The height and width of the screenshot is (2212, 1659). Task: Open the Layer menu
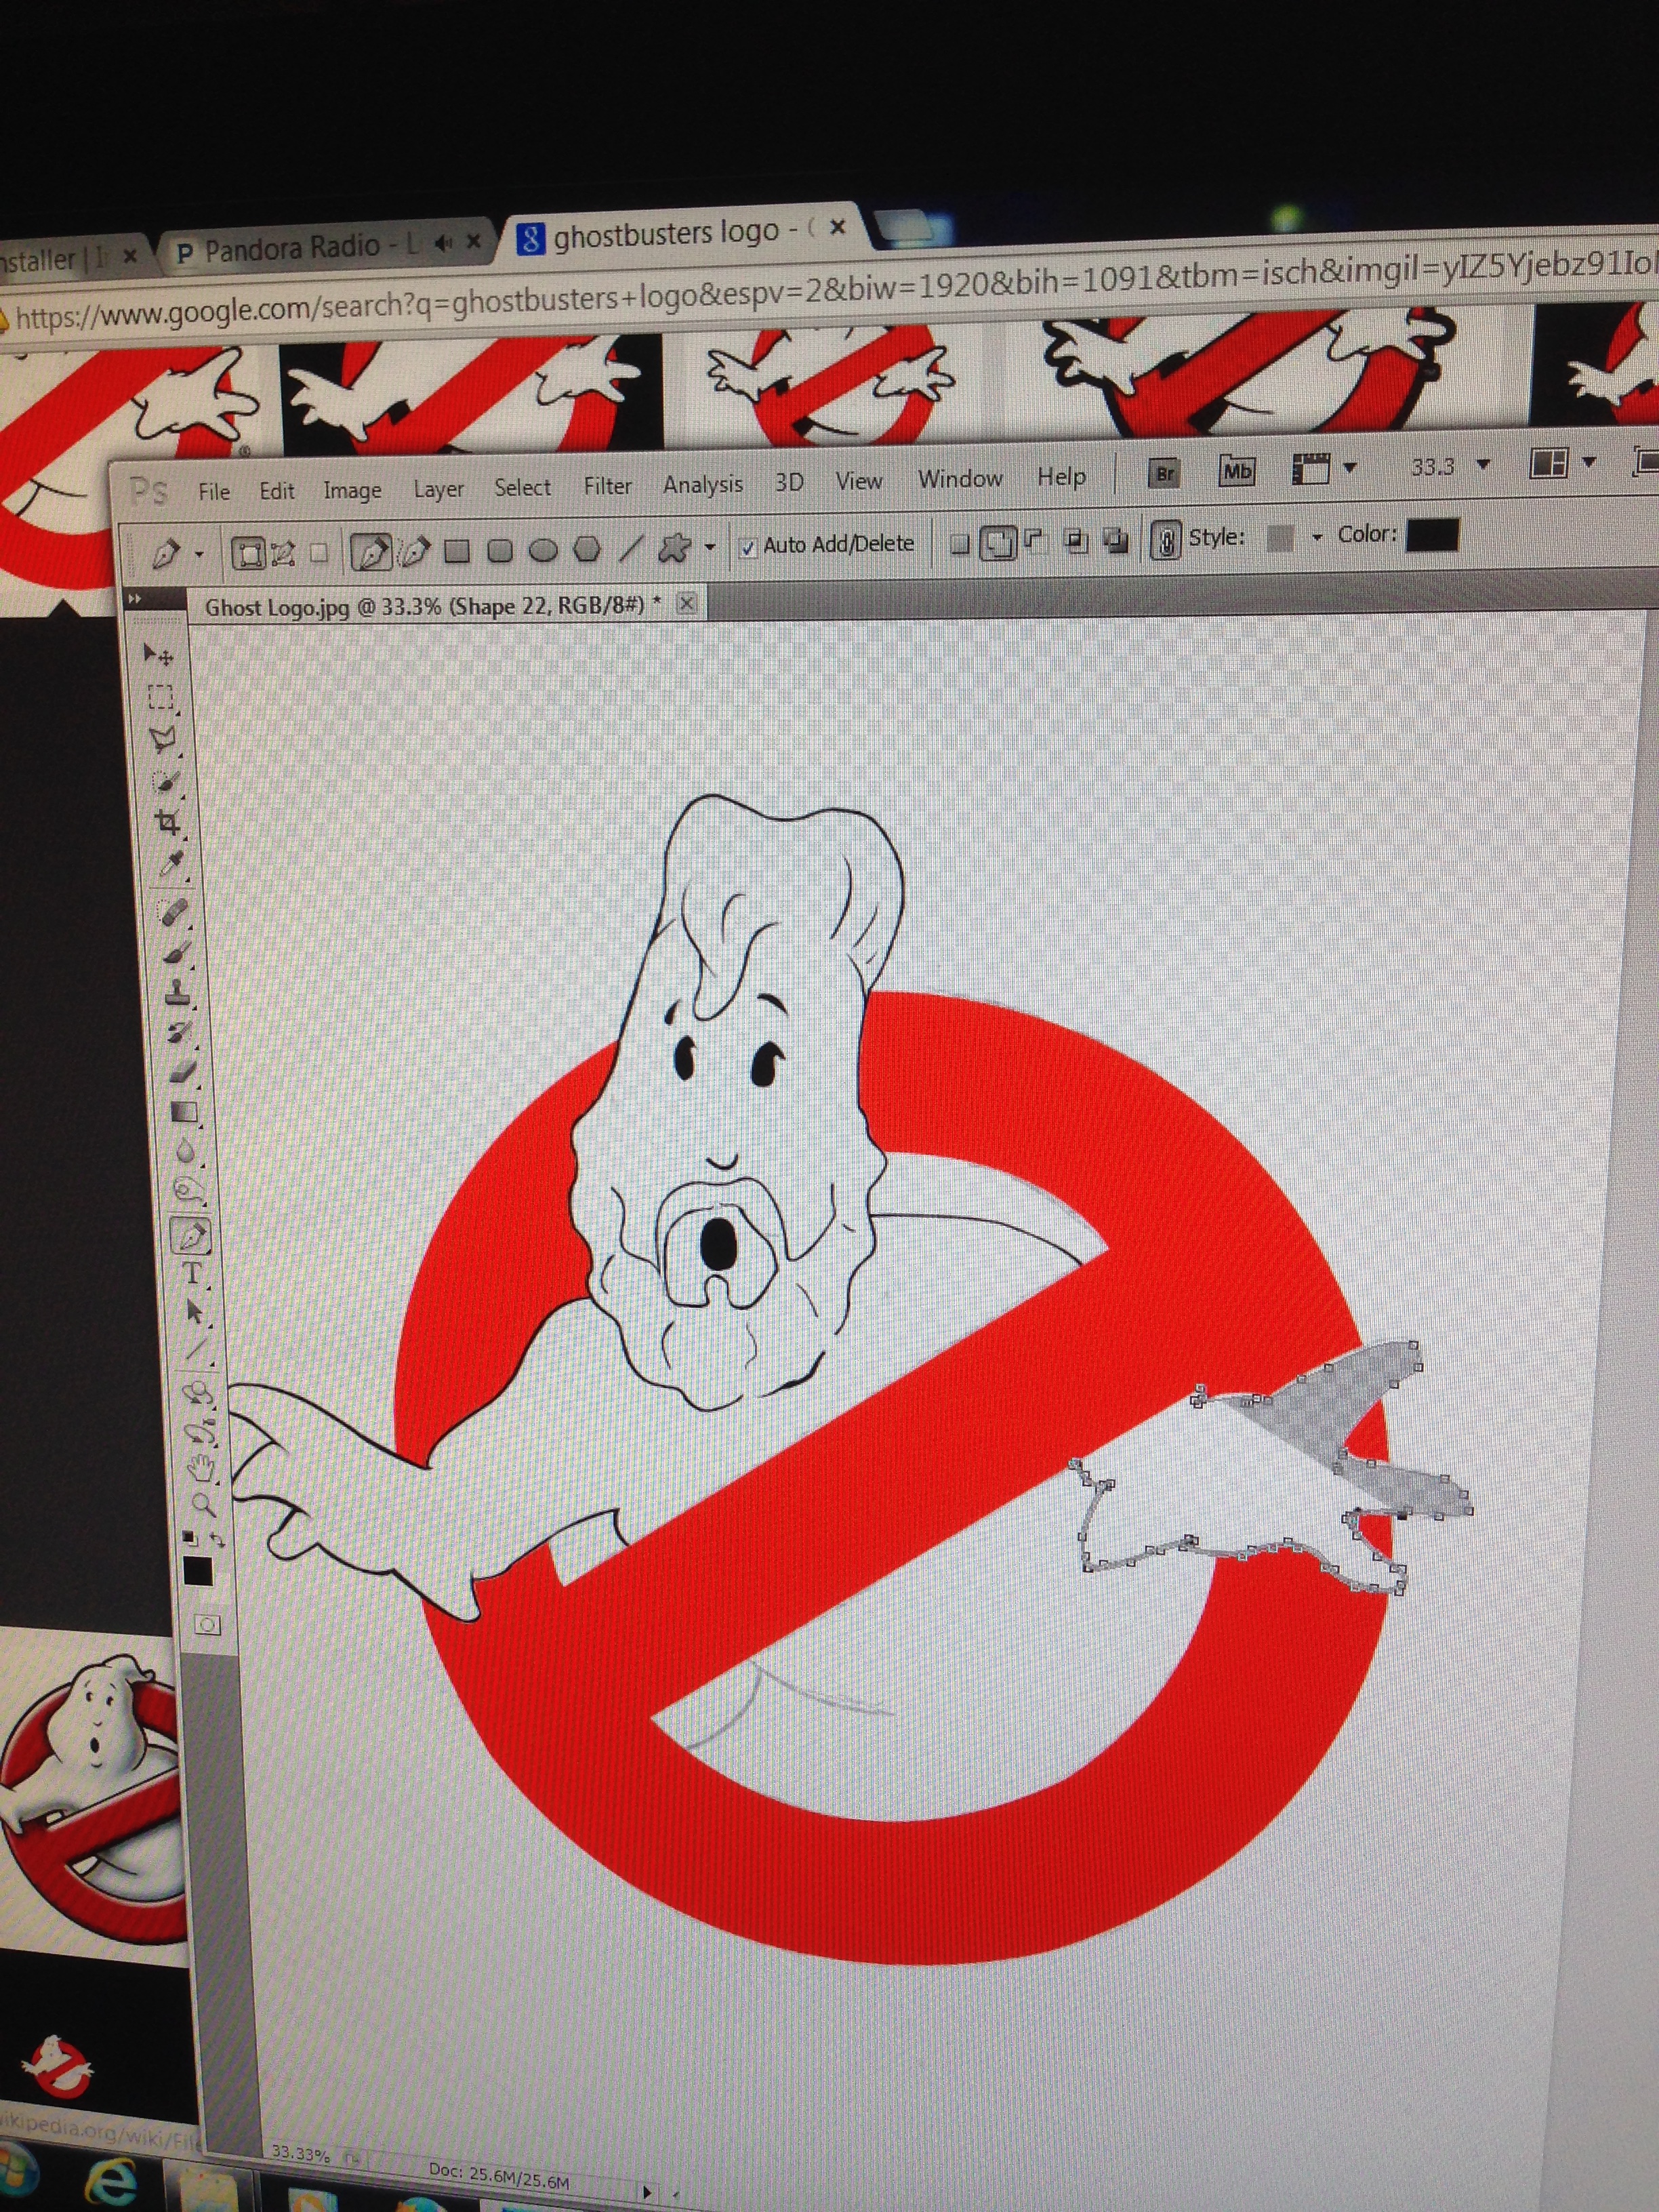438,489
